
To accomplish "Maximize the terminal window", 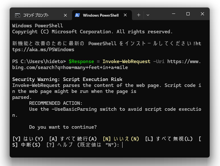I will click(x=188, y=14).
